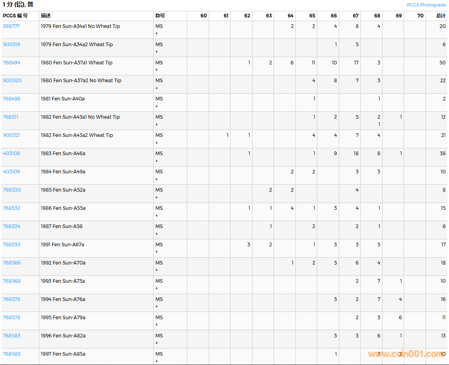Open PCGS number 768530 link
449x365 pixels.
[x=12, y=190]
